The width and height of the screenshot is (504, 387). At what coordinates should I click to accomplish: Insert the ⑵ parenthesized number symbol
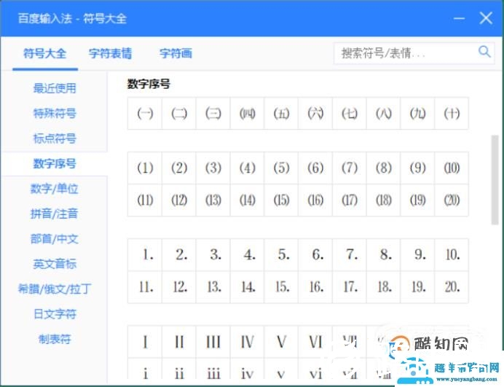[x=179, y=168]
